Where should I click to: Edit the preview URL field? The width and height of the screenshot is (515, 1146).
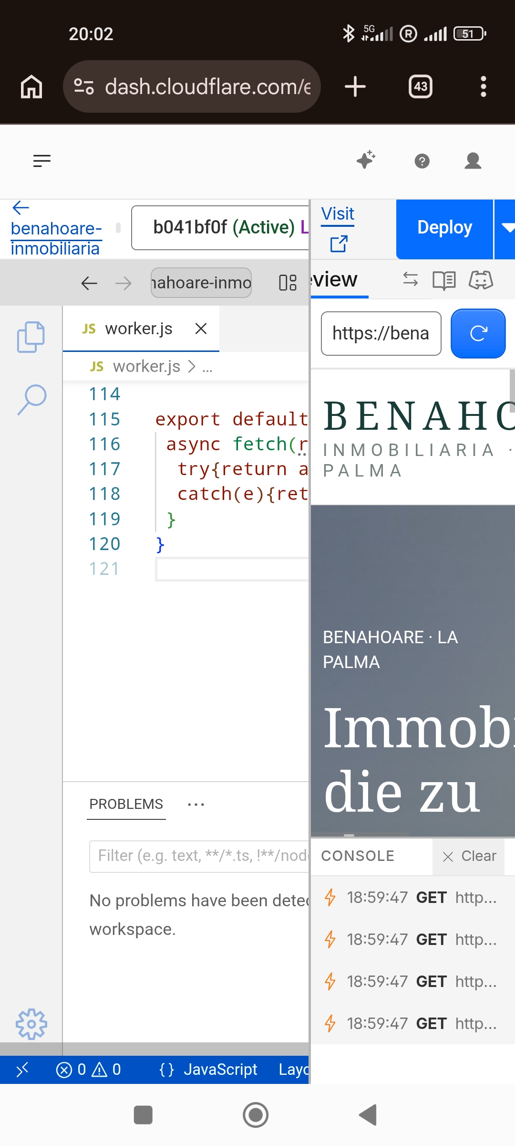pos(381,333)
